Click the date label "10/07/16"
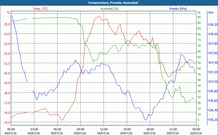This screenshot has height=136, width=218. [196, 134]
